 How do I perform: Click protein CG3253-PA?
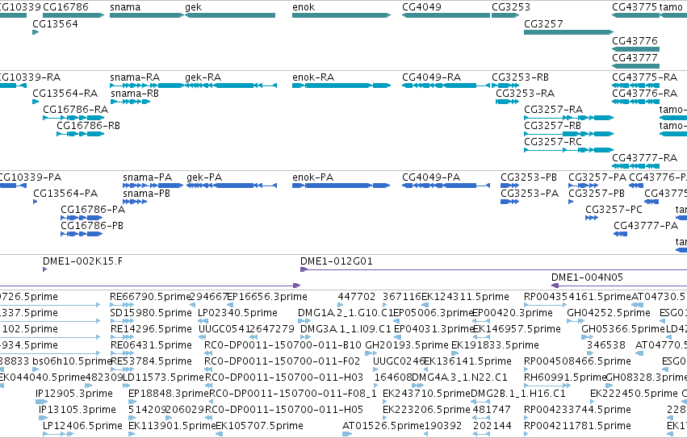click(509, 202)
